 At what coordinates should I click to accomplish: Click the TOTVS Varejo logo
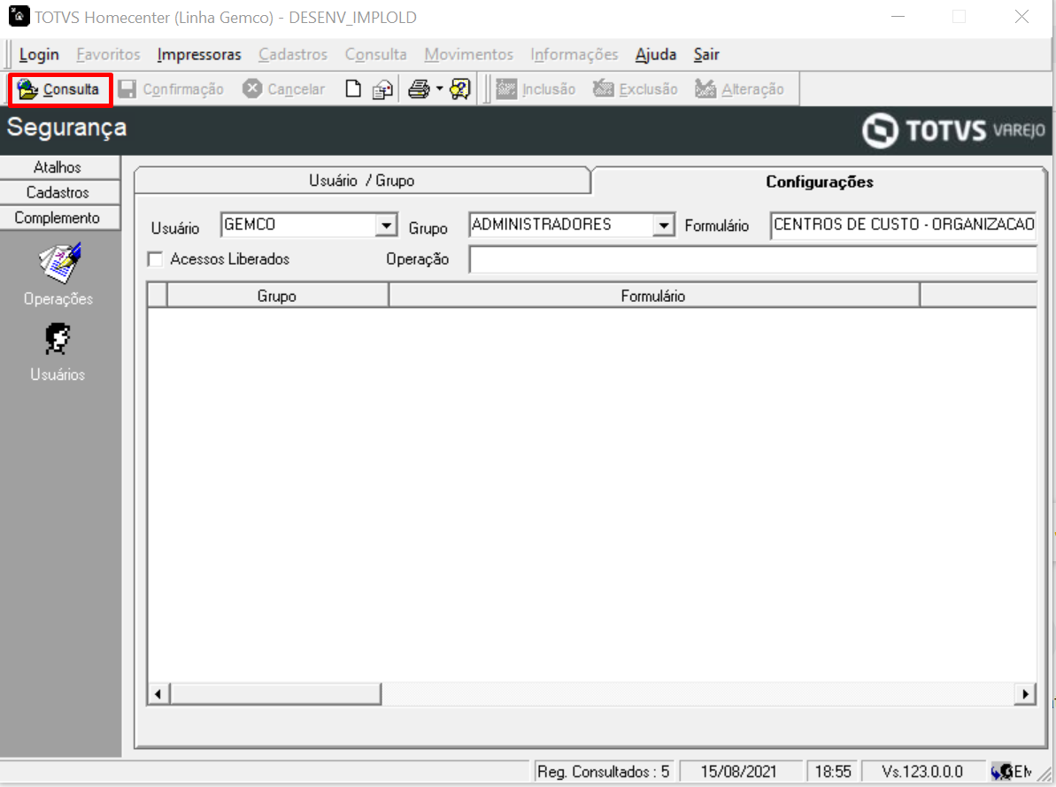pyautogui.click(x=953, y=130)
